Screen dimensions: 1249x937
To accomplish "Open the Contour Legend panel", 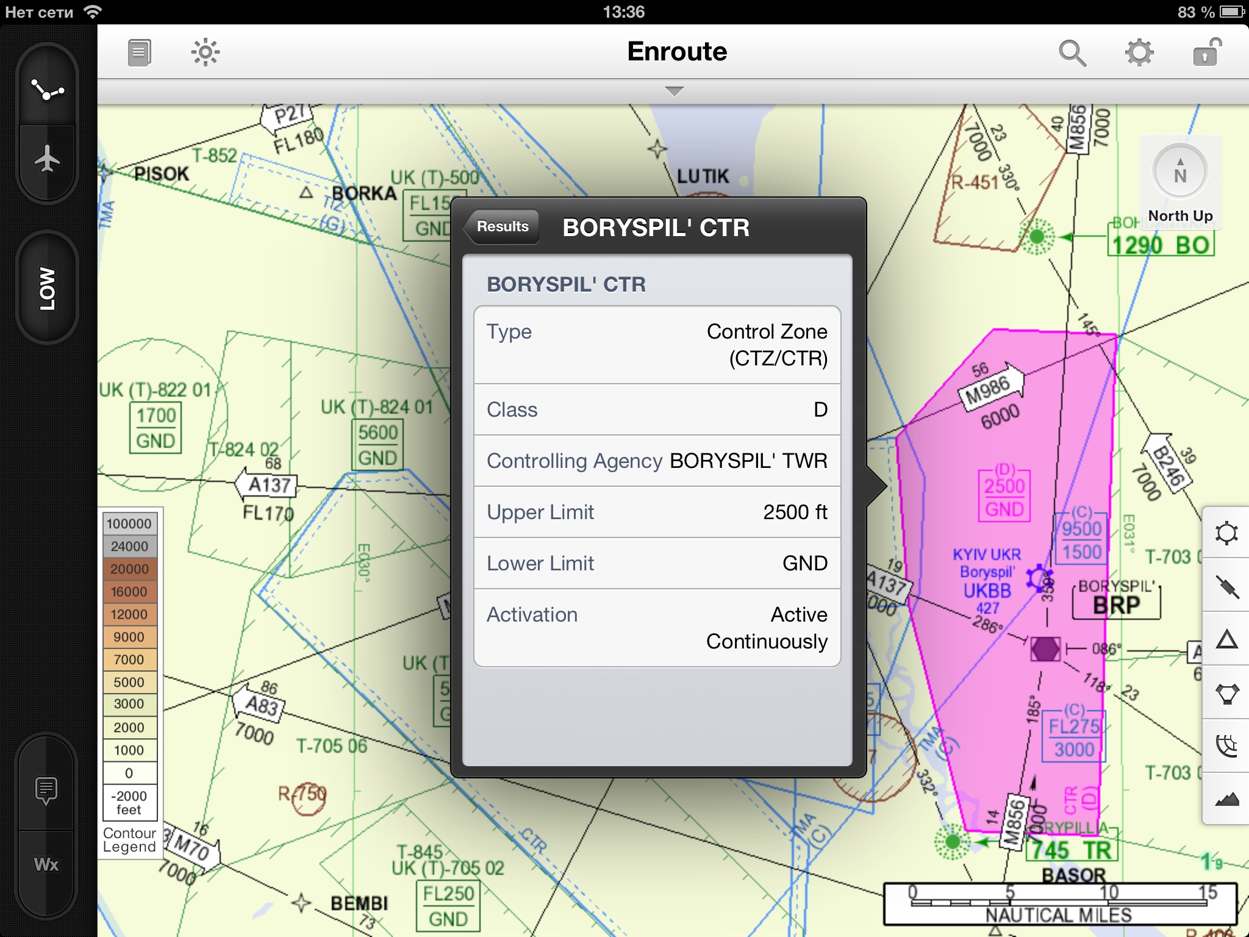I will tap(129, 840).
